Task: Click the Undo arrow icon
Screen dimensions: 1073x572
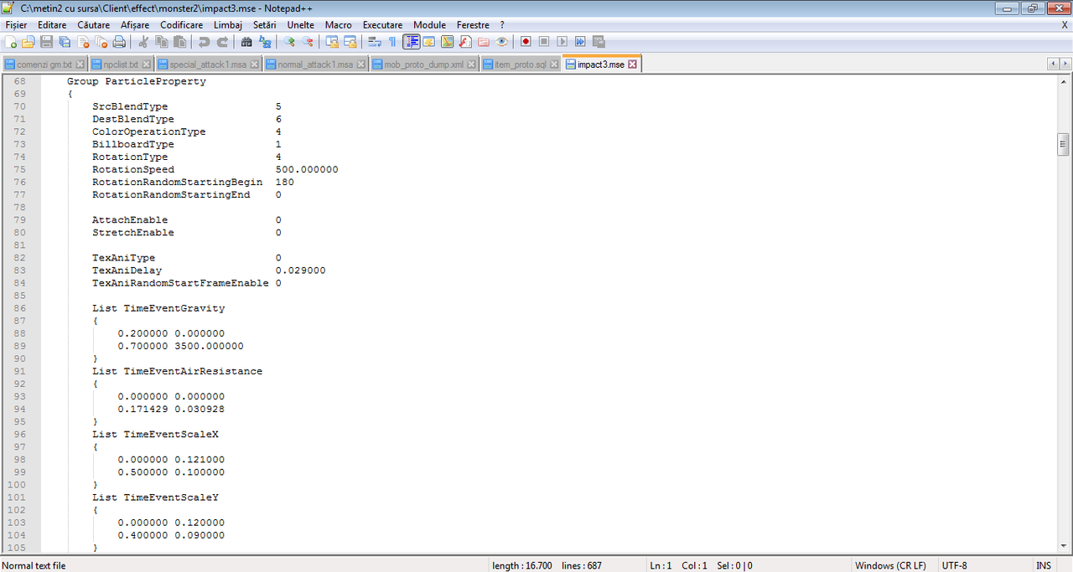Action: 204,42
